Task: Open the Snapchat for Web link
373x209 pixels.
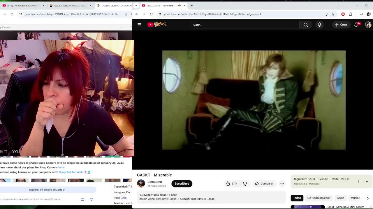Action: click(x=71, y=172)
